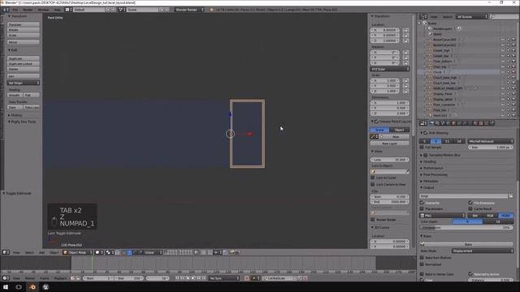Open the Render properties tab
Viewport: 520px width, 292px height.
[431, 123]
